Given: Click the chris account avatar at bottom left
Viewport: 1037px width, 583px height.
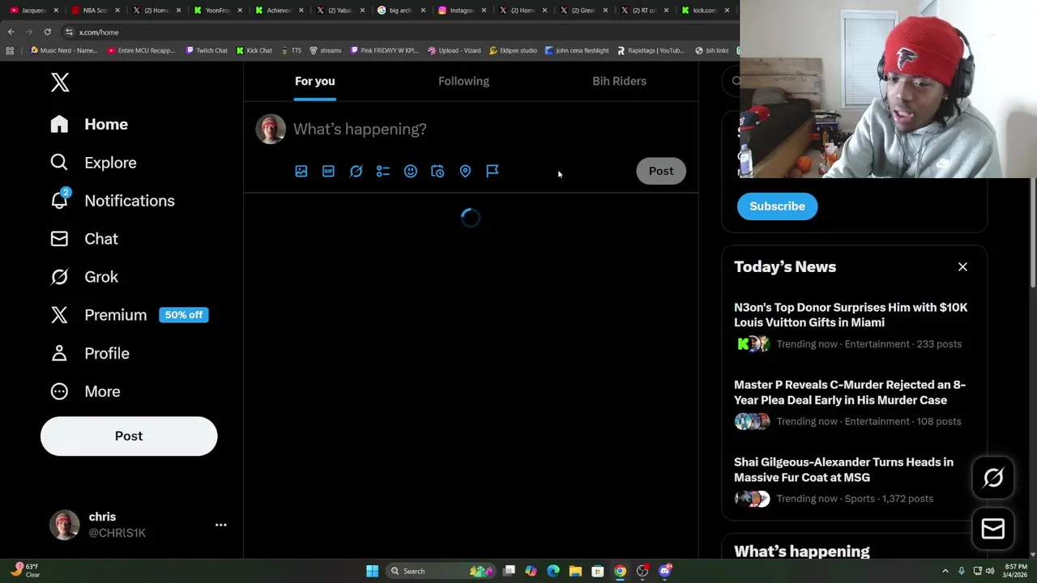Looking at the screenshot, I should (x=65, y=525).
